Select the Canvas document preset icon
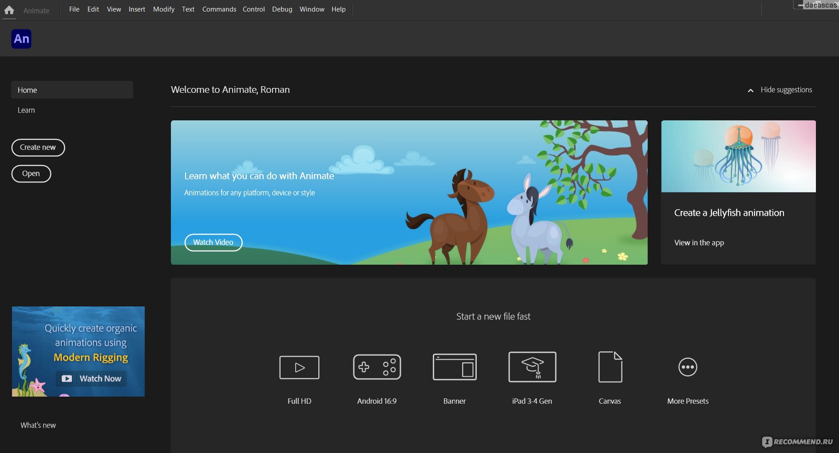This screenshot has width=839, height=453. (x=610, y=367)
